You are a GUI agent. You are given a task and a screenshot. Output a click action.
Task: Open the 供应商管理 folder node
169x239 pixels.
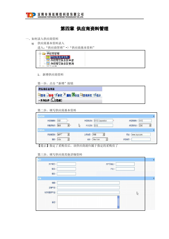pyautogui.click(x=53, y=54)
